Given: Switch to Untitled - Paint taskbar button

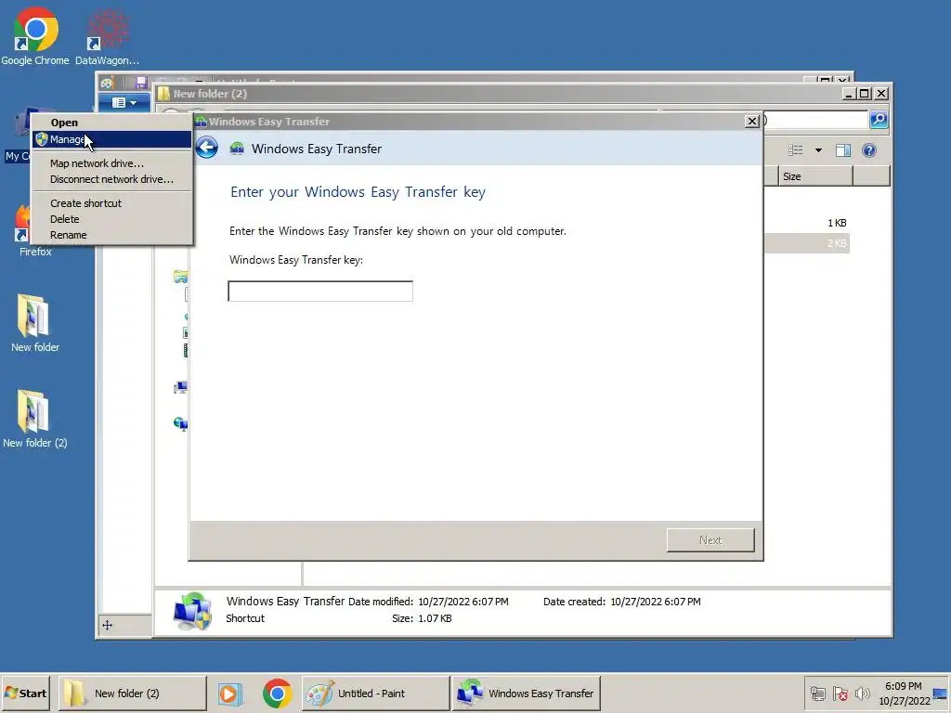Looking at the screenshot, I should (376, 693).
